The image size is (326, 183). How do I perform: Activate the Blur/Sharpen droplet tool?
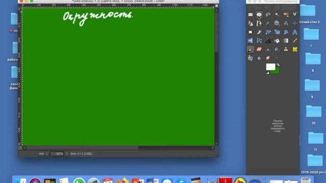pos(259,58)
